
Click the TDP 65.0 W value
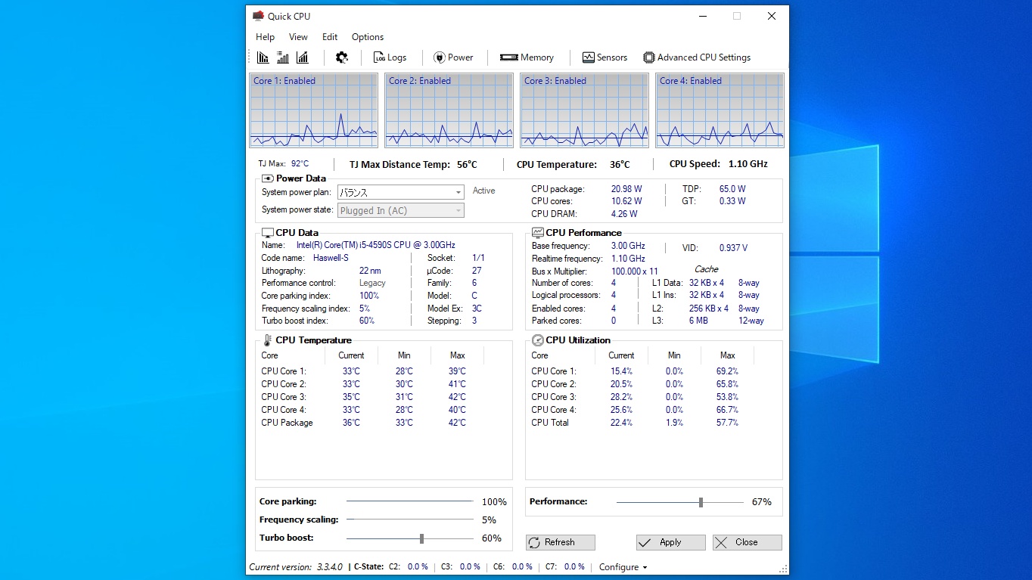(732, 189)
